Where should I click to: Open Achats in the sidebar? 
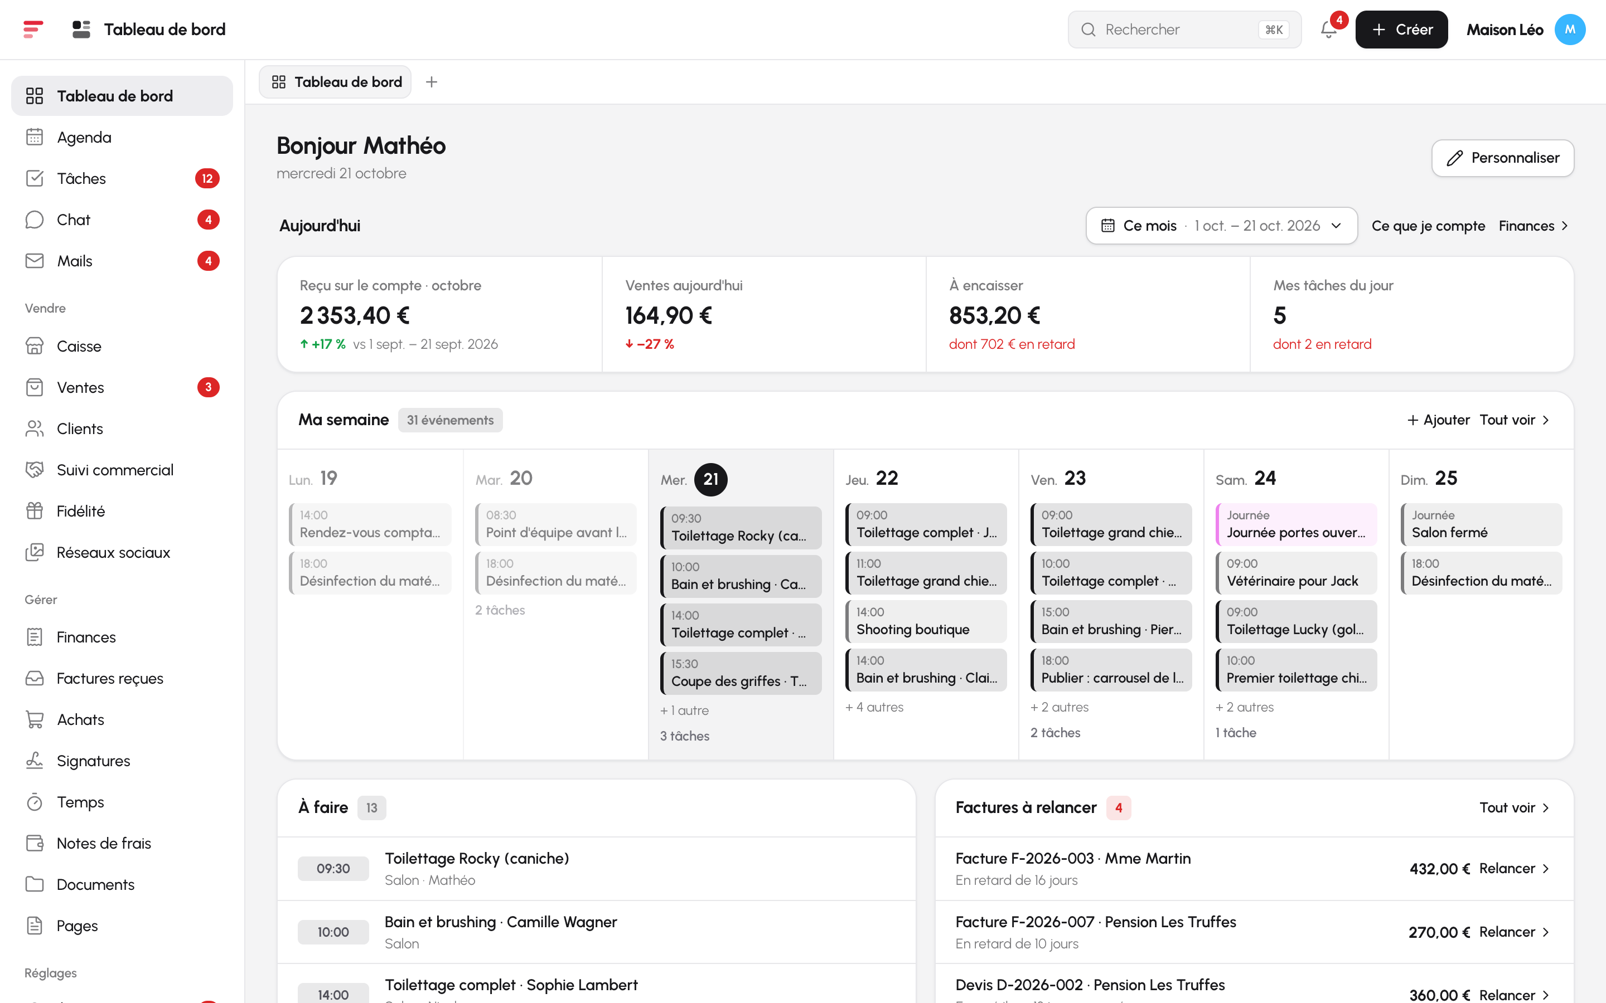coord(122,720)
